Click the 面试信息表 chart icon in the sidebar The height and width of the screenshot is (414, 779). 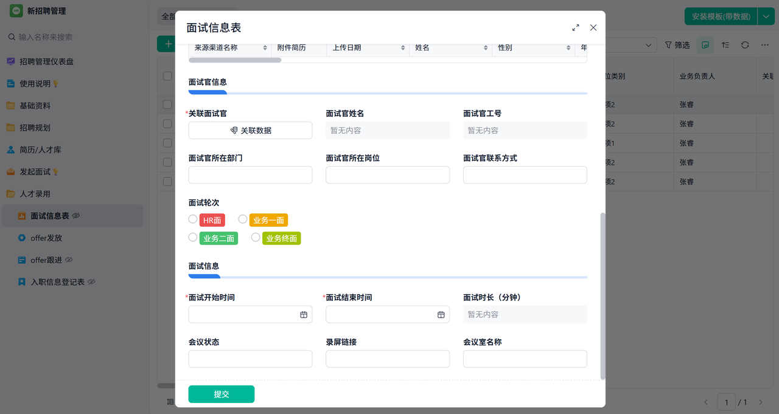pyautogui.click(x=22, y=216)
